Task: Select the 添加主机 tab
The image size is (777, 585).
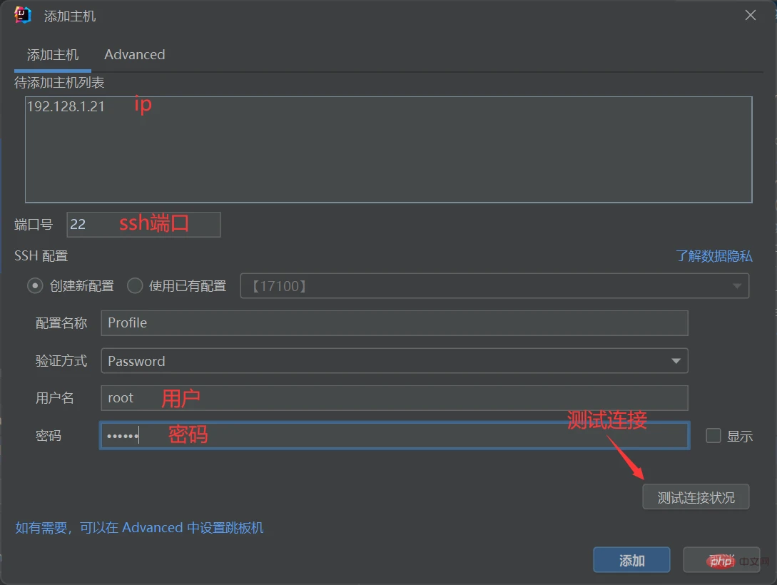Action: pos(52,54)
